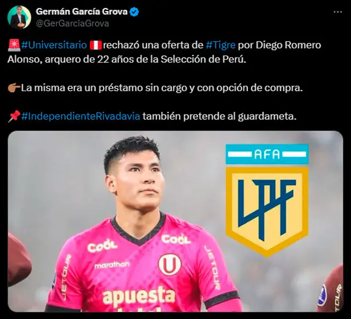Click the Peru flag emoji
Screen dimensions: 351x319
tap(95, 45)
